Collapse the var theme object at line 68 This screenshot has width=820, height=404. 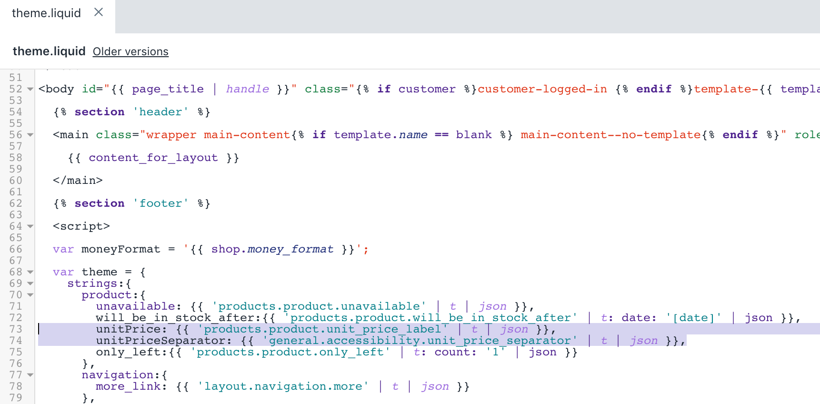(x=30, y=272)
